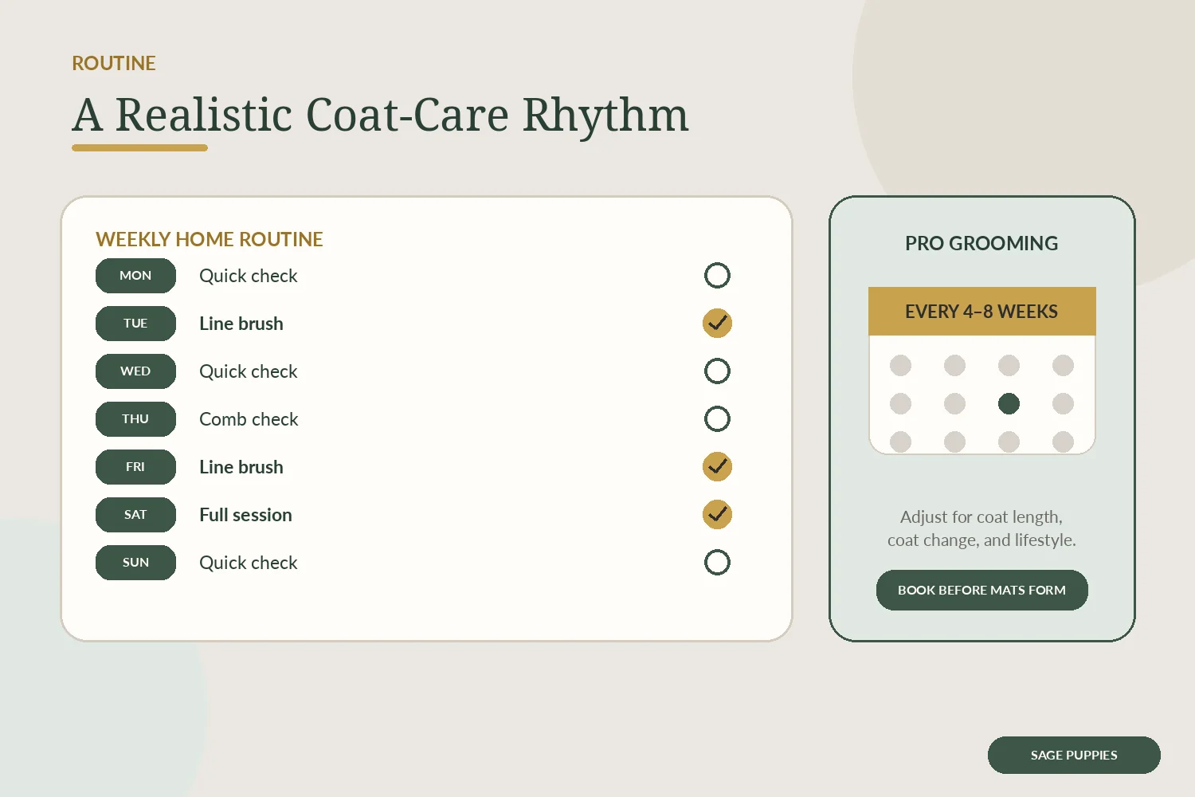Toggle Friday's Line brush checkmark

pos(717,467)
